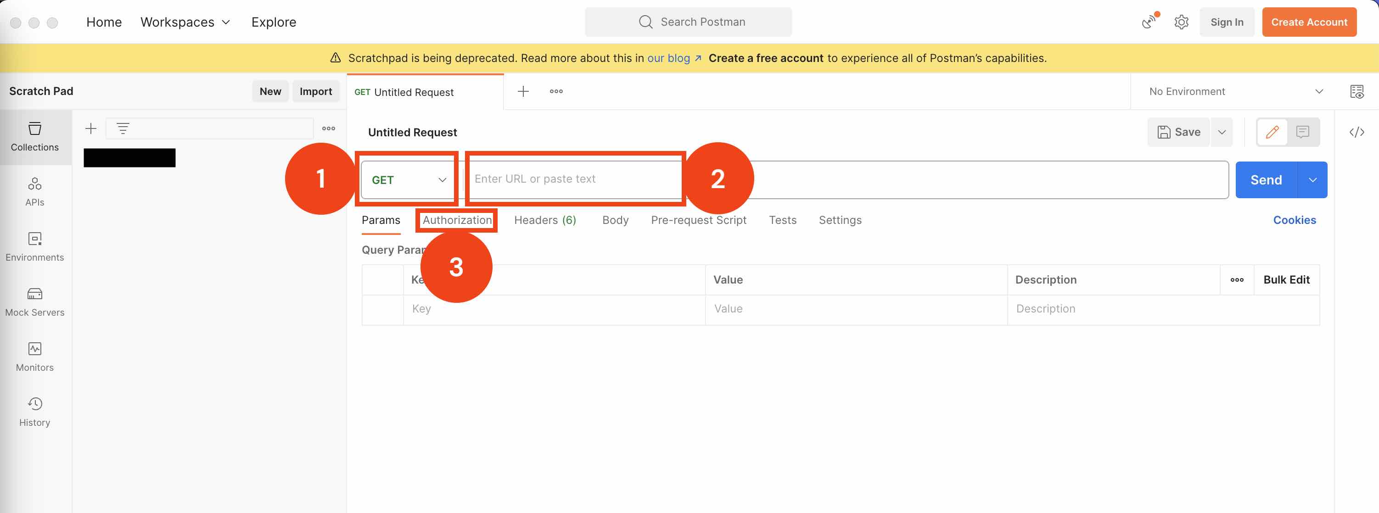The height and width of the screenshot is (513, 1379).
Task: Open the code snippet panel icon
Action: pyautogui.click(x=1357, y=132)
